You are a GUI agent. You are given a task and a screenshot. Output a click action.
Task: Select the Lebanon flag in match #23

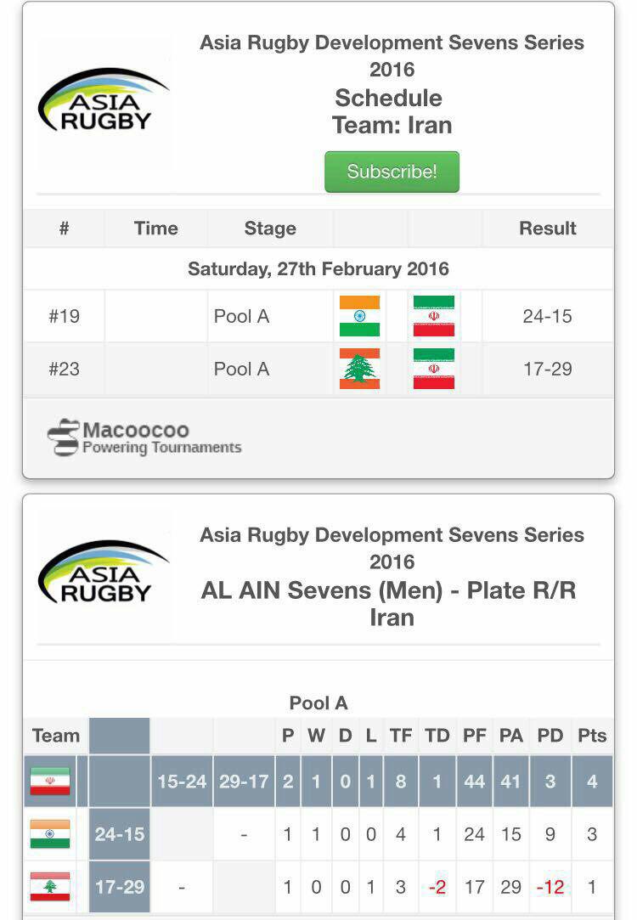(x=359, y=369)
